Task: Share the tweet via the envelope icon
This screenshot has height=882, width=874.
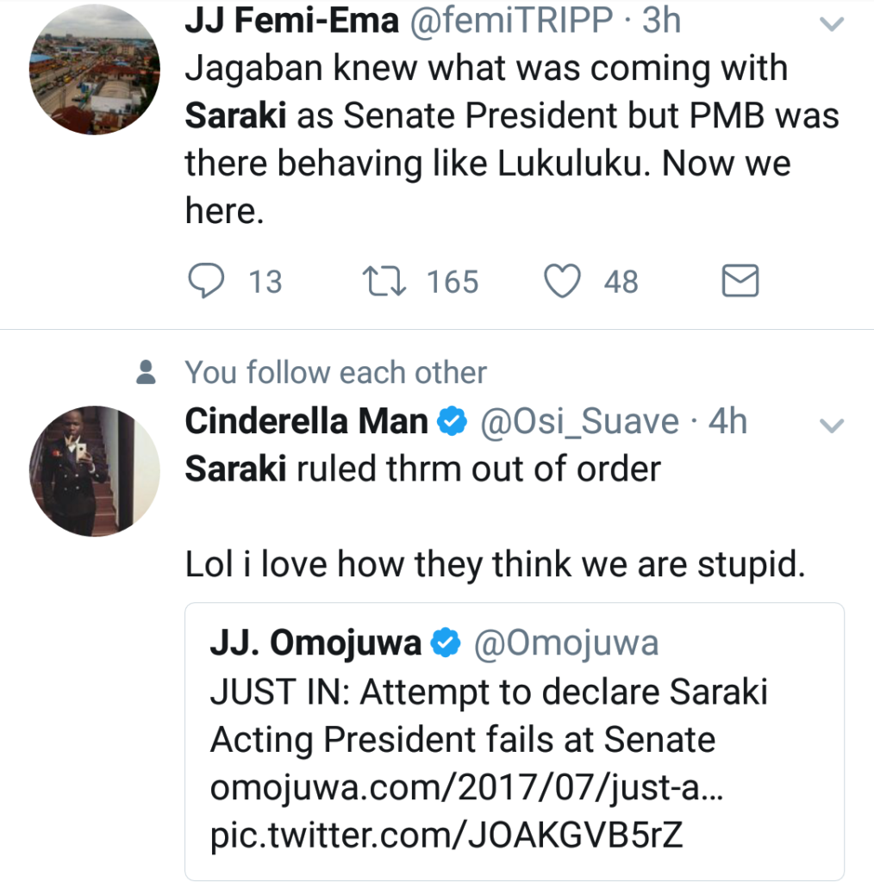Action: [740, 281]
